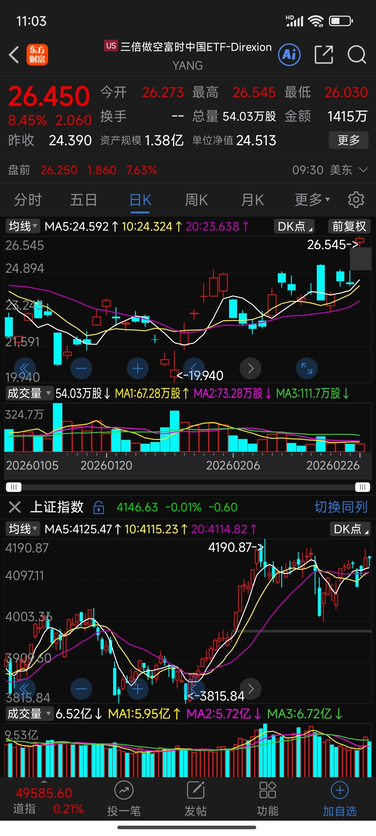Tap the US market badge

(x=111, y=46)
